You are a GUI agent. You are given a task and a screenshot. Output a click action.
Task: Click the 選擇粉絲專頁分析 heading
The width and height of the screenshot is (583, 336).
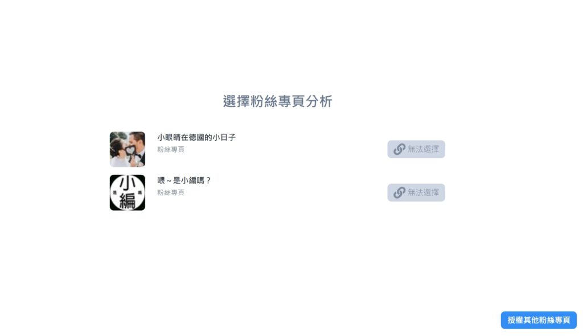point(277,101)
